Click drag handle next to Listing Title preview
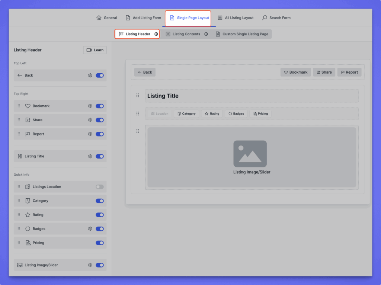The width and height of the screenshot is (381, 285). click(138, 96)
